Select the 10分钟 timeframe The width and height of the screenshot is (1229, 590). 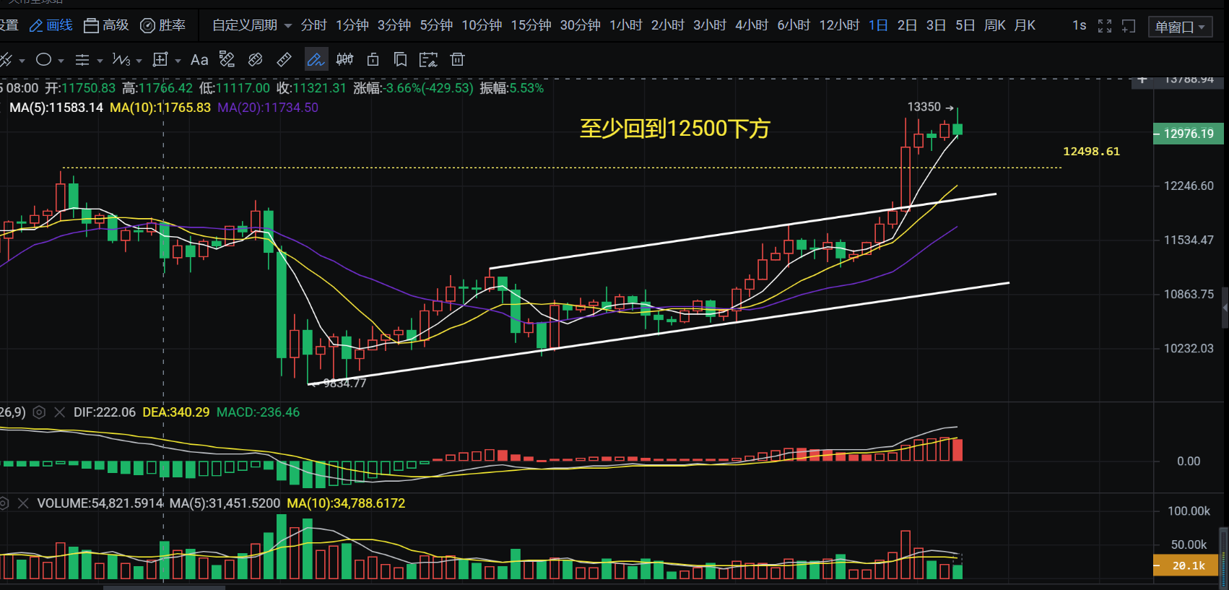482,25
